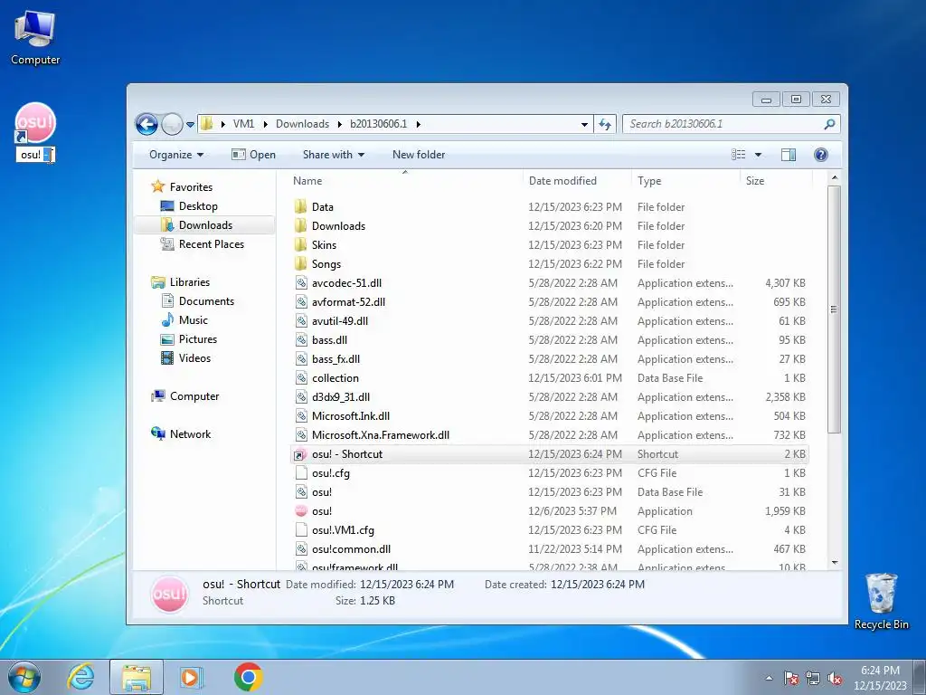Screen dimensions: 926x695
Task: Show the preview pane icon
Action: pyautogui.click(x=789, y=155)
